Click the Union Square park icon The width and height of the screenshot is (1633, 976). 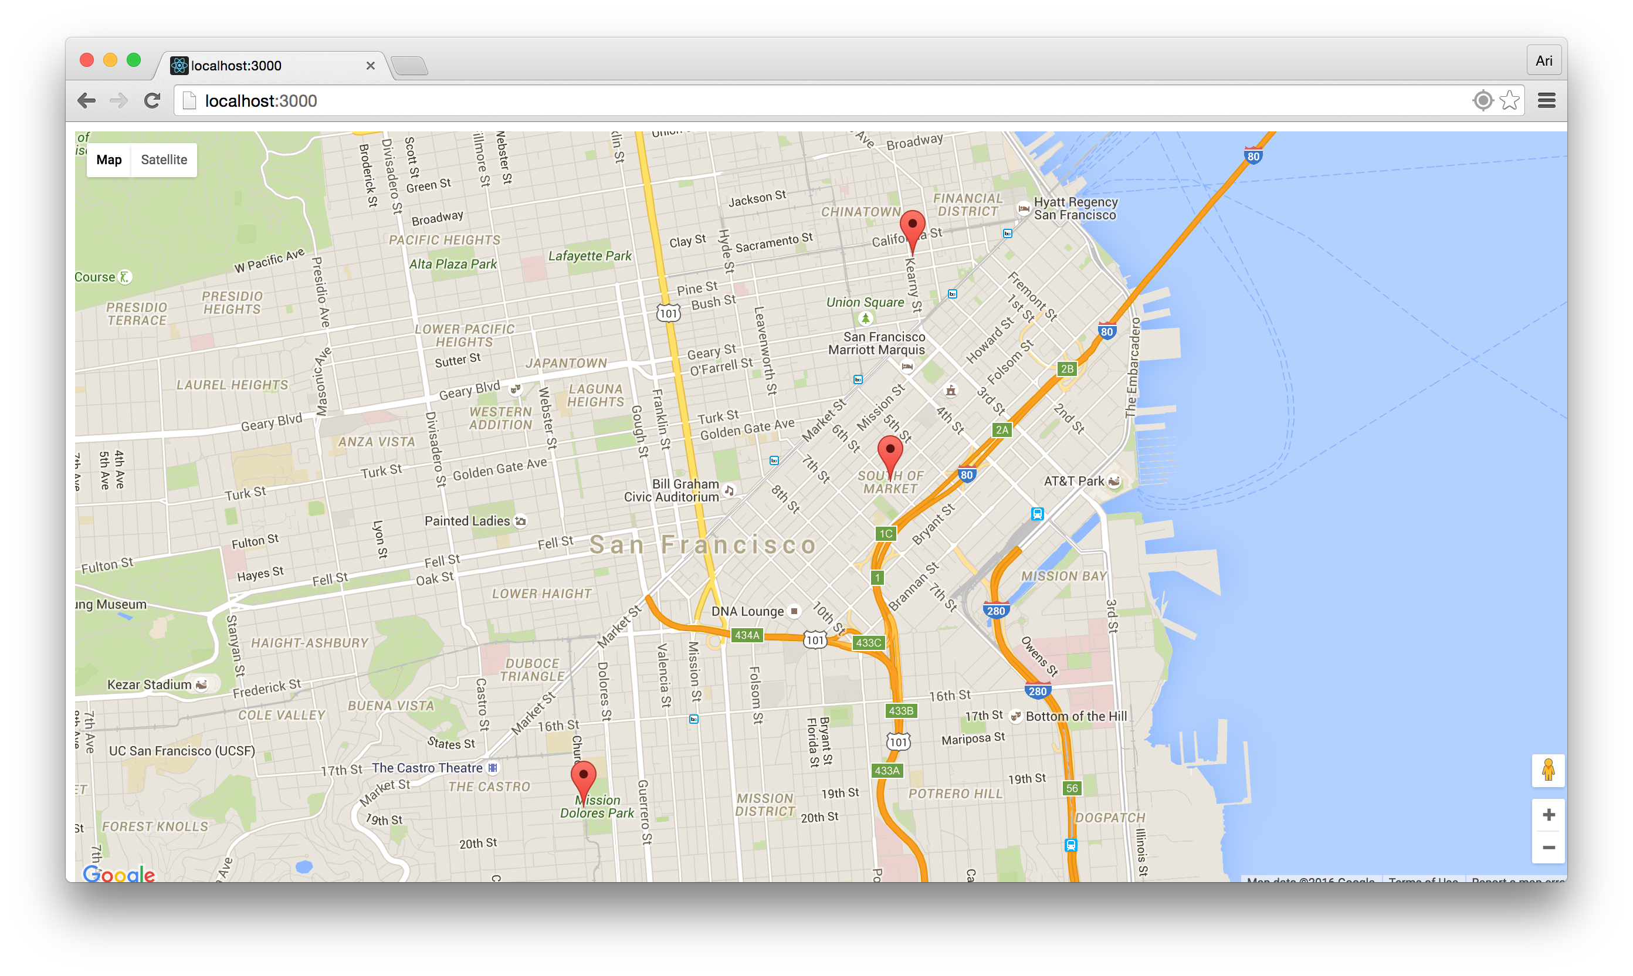click(866, 318)
